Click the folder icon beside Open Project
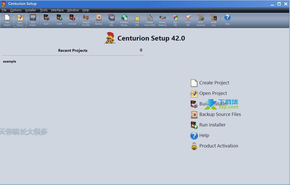The image size is (290, 185). click(194, 94)
